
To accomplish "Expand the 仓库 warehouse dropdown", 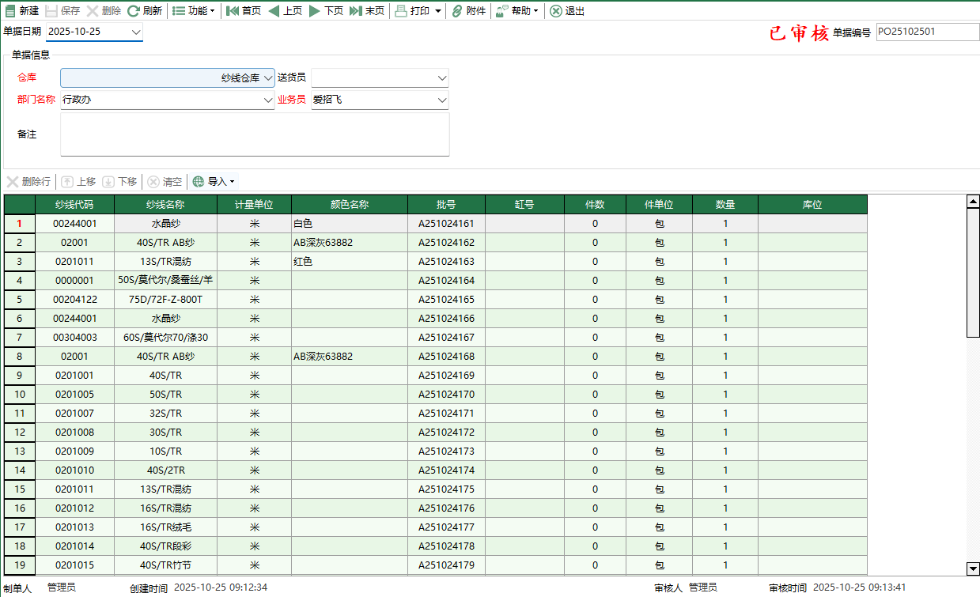I will coord(268,77).
